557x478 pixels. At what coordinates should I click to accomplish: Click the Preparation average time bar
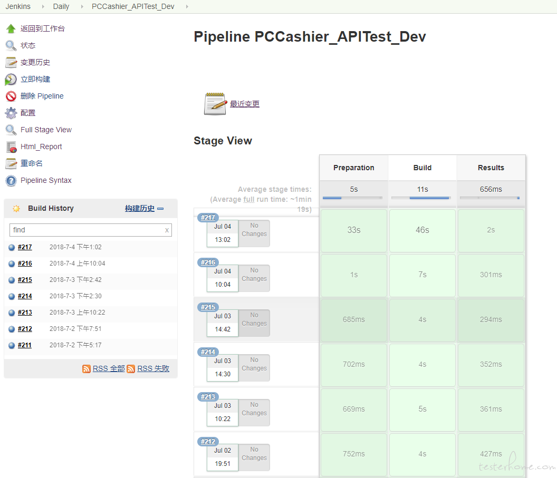point(353,198)
